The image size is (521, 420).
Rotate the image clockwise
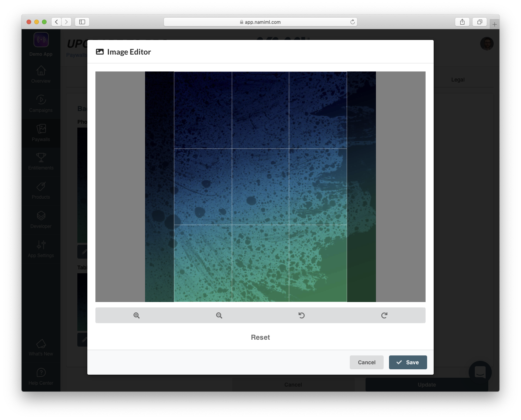point(384,315)
